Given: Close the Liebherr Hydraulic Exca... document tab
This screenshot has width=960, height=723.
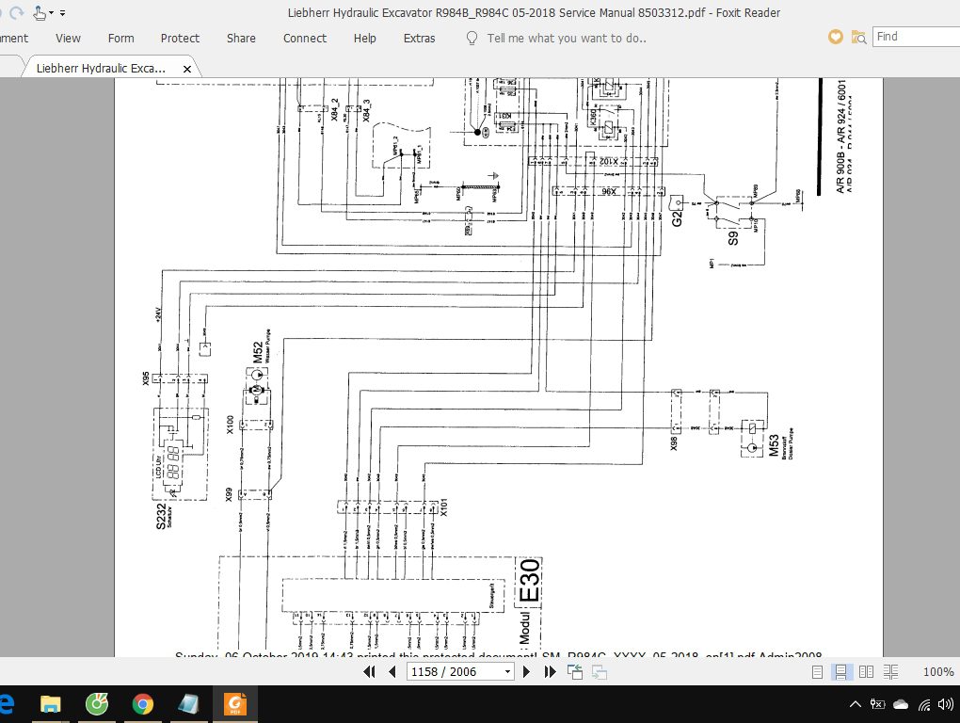Looking at the screenshot, I should click(187, 69).
